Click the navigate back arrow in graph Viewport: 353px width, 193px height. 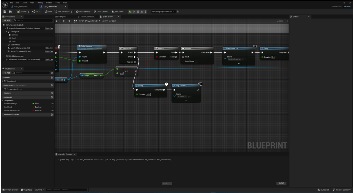click(x=64, y=21)
